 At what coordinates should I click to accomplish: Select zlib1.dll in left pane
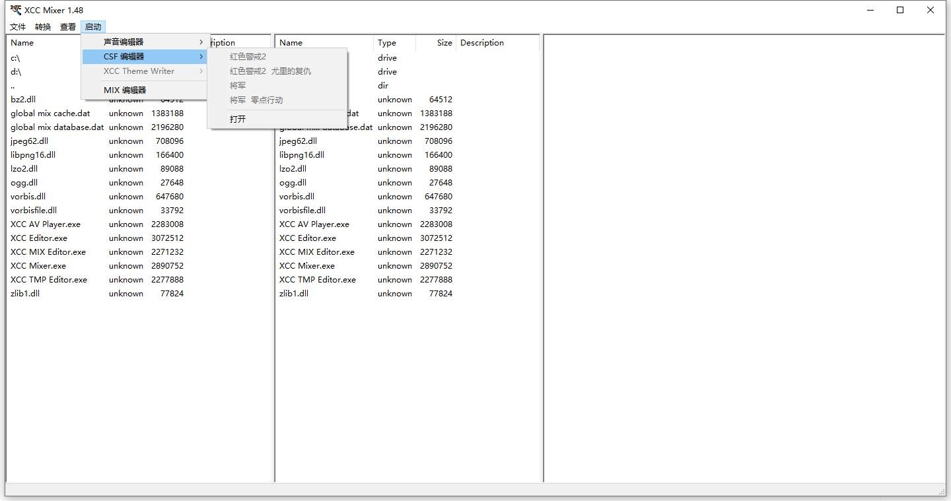[x=25, y=293]
